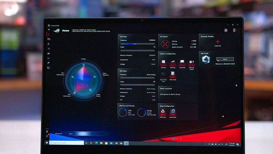Select the Silent operating mode
The height and width of the screenshot is (154, 273).
71,134
